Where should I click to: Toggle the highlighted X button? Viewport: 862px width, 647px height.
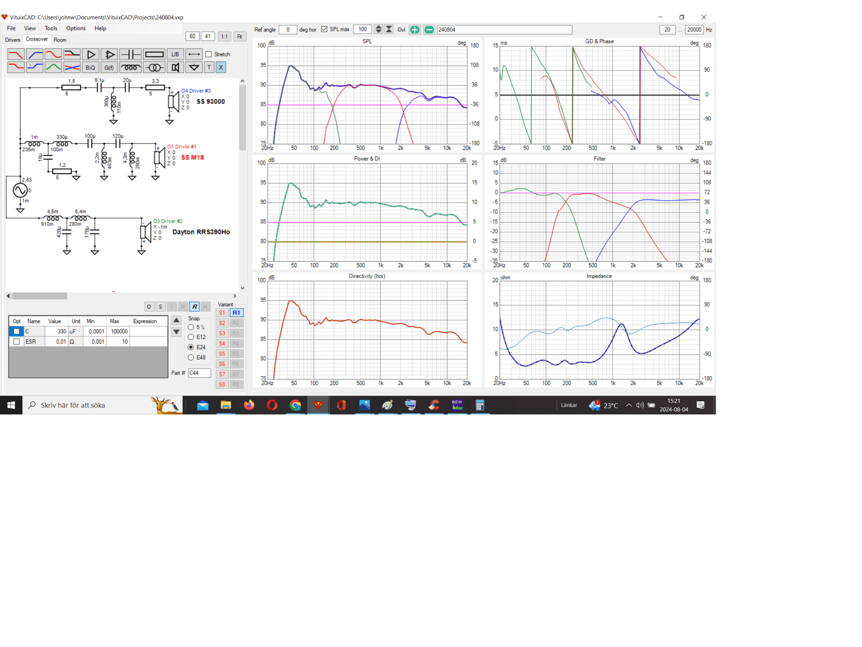coord(221,67)
